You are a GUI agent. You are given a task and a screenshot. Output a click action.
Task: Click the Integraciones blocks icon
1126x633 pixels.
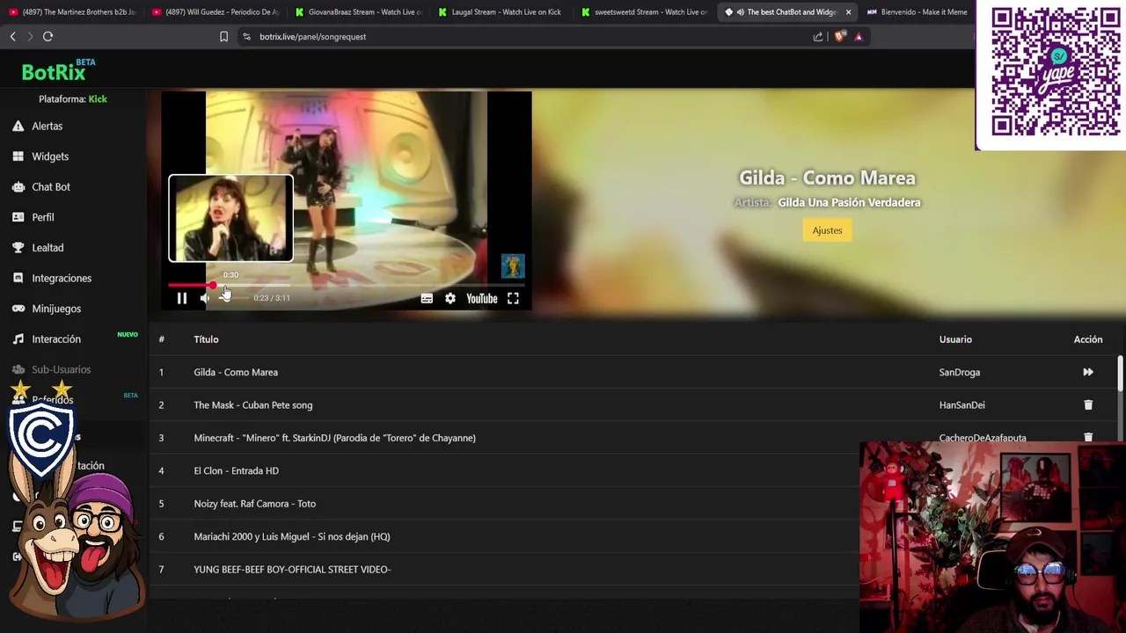[18, 278]
